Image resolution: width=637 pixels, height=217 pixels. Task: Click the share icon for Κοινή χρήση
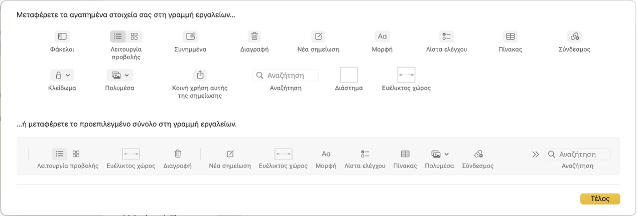[x=200, y=75]
